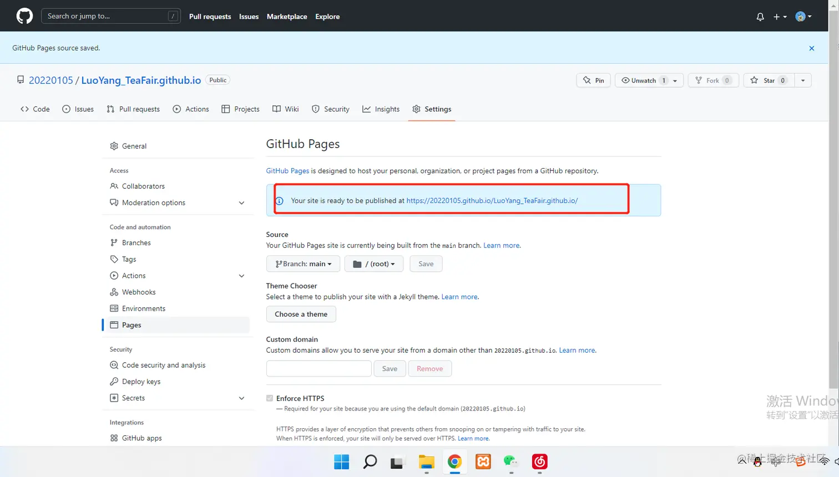Star the repository

click(769, 80)
